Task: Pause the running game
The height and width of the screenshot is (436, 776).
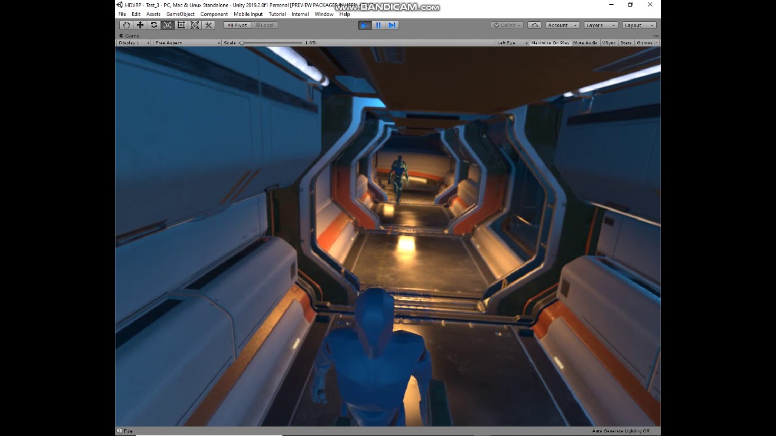Action: [378, 25]
